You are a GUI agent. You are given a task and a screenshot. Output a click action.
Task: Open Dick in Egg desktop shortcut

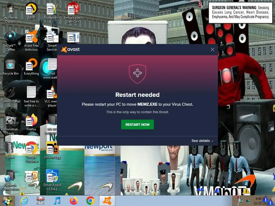[52, 150]
